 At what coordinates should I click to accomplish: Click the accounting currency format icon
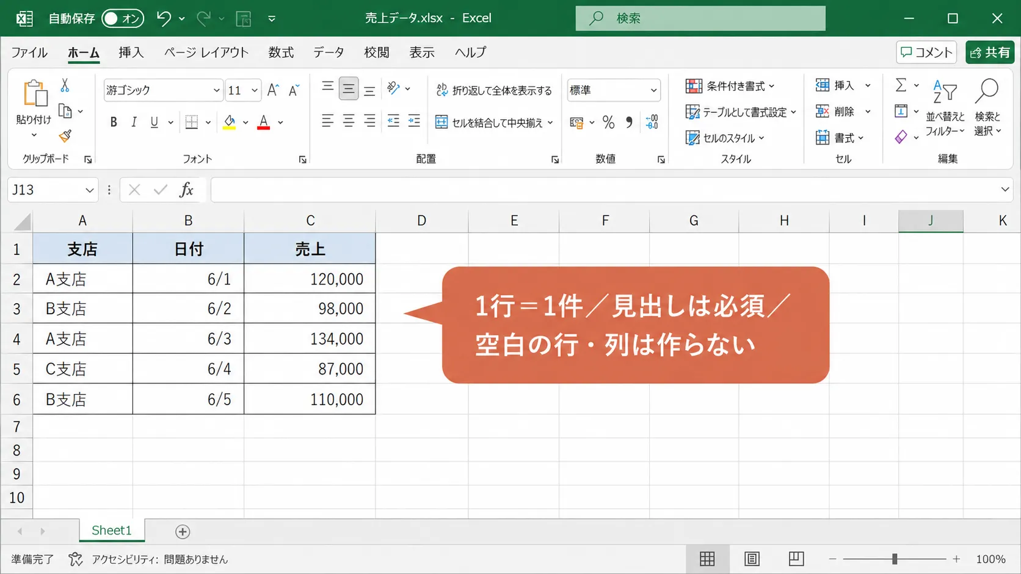click(x=576, y=123)
